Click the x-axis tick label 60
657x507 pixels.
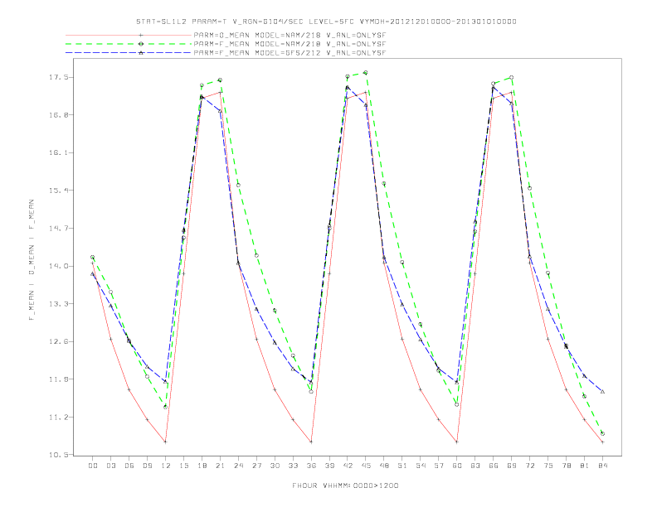click(457, 466)
